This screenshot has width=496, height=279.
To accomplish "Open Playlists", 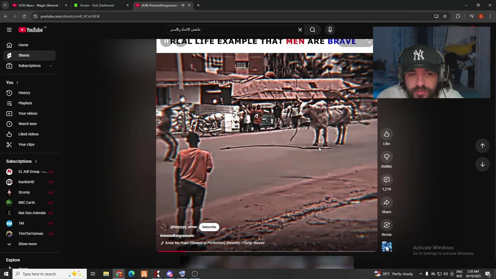I will (29, 103).
